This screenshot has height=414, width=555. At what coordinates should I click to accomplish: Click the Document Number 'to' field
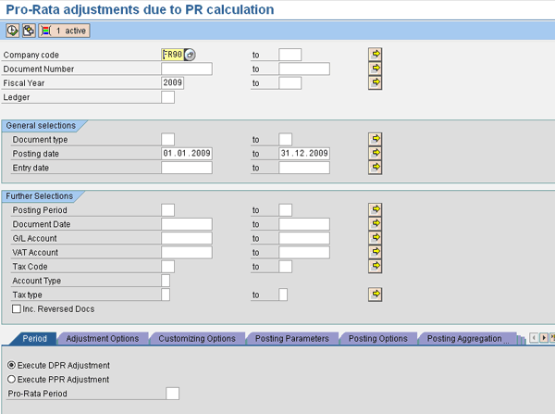(304, 69)
